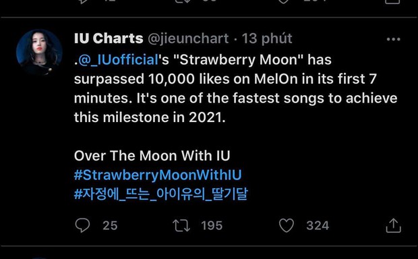
Task: Share the IU Charts tweet with the share arrow icon
Action: (x=394, y=226)
